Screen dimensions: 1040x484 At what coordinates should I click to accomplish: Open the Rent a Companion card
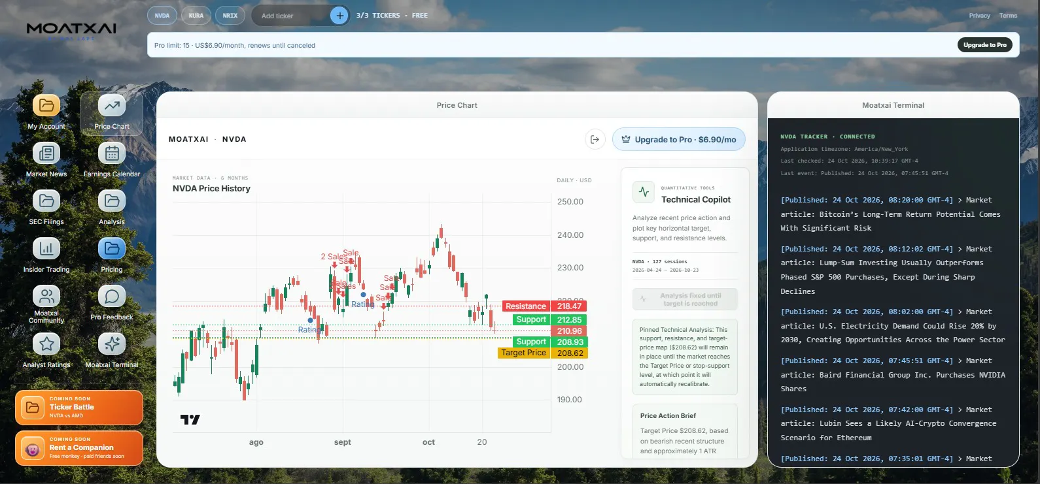[x=79, y=448]
